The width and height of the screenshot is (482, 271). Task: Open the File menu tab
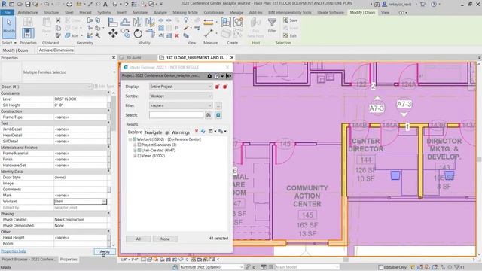click(x=7, y=13)
